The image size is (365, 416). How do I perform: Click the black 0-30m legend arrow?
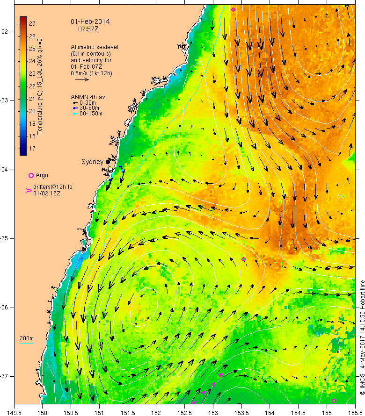click(x=75, y=103)
